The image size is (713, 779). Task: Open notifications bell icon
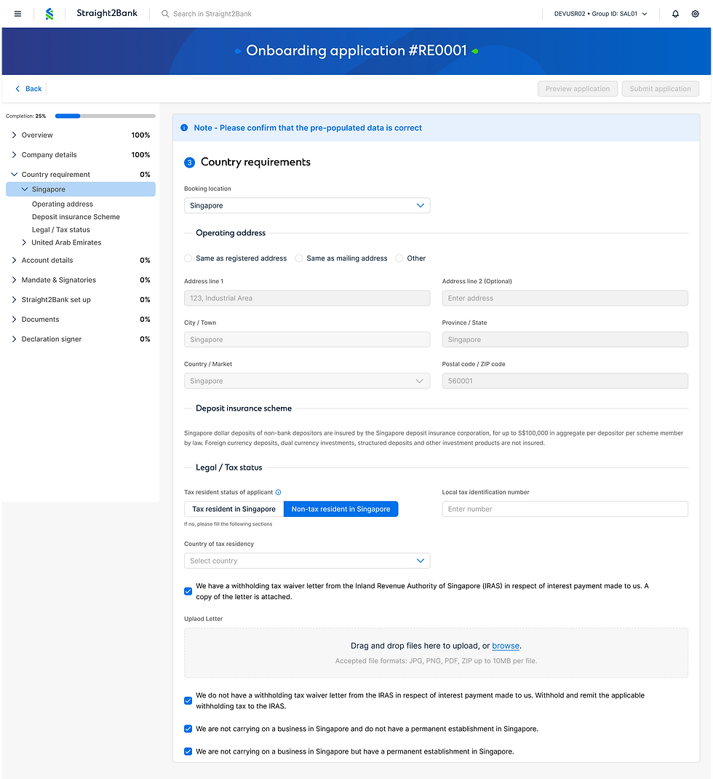(675, 14)
